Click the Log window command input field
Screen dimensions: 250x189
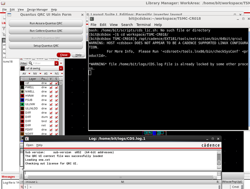(120, 173)
